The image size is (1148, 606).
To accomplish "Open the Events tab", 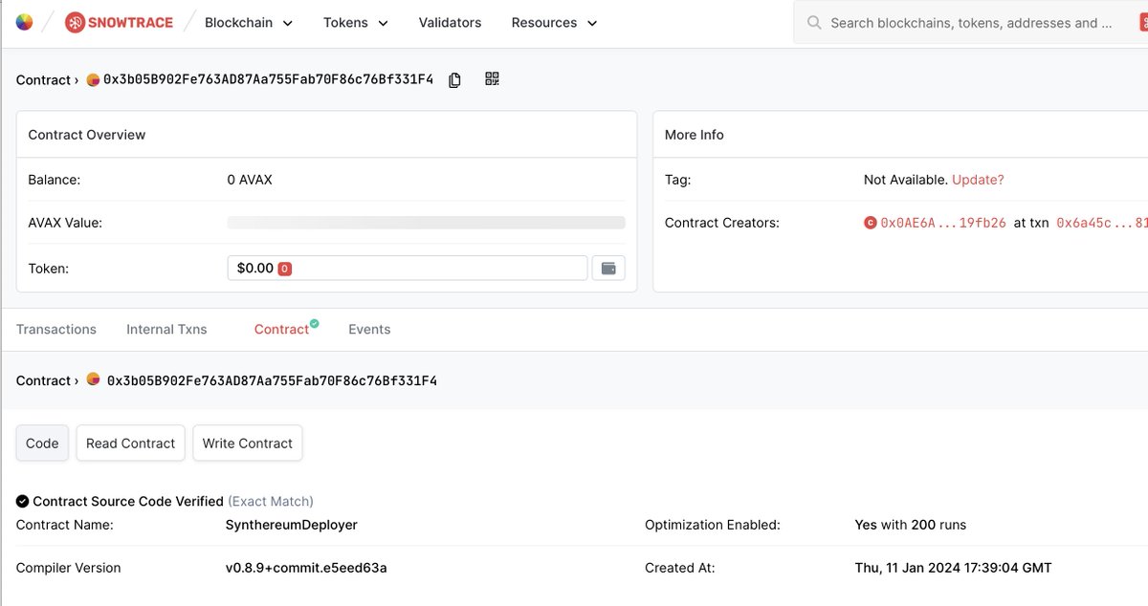I will tap(369, 329).
